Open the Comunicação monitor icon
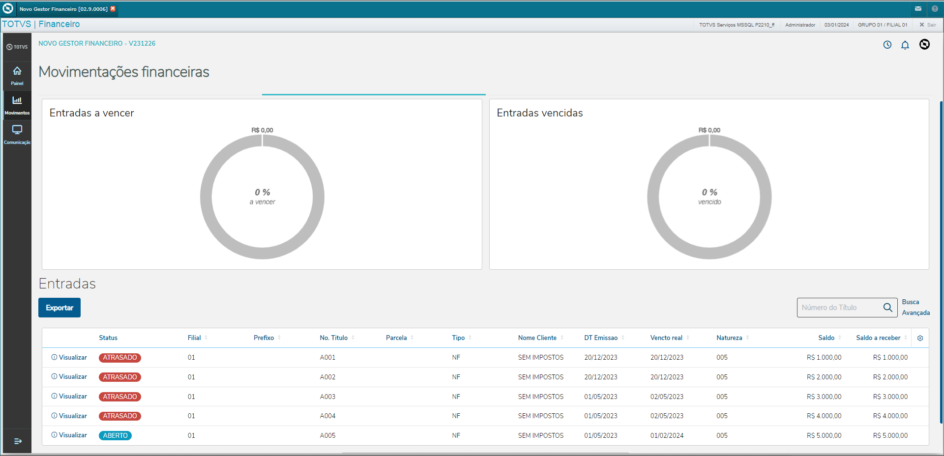Image resolution: width=944 pixels, height=456 pixels. tap(17, 130)
